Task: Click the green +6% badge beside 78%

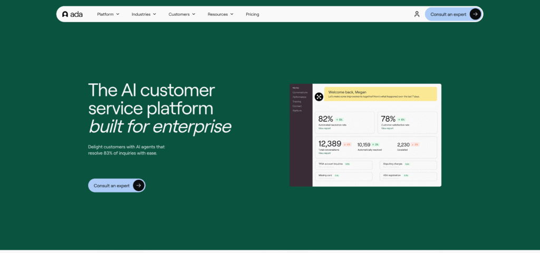Action: (402, 120)
